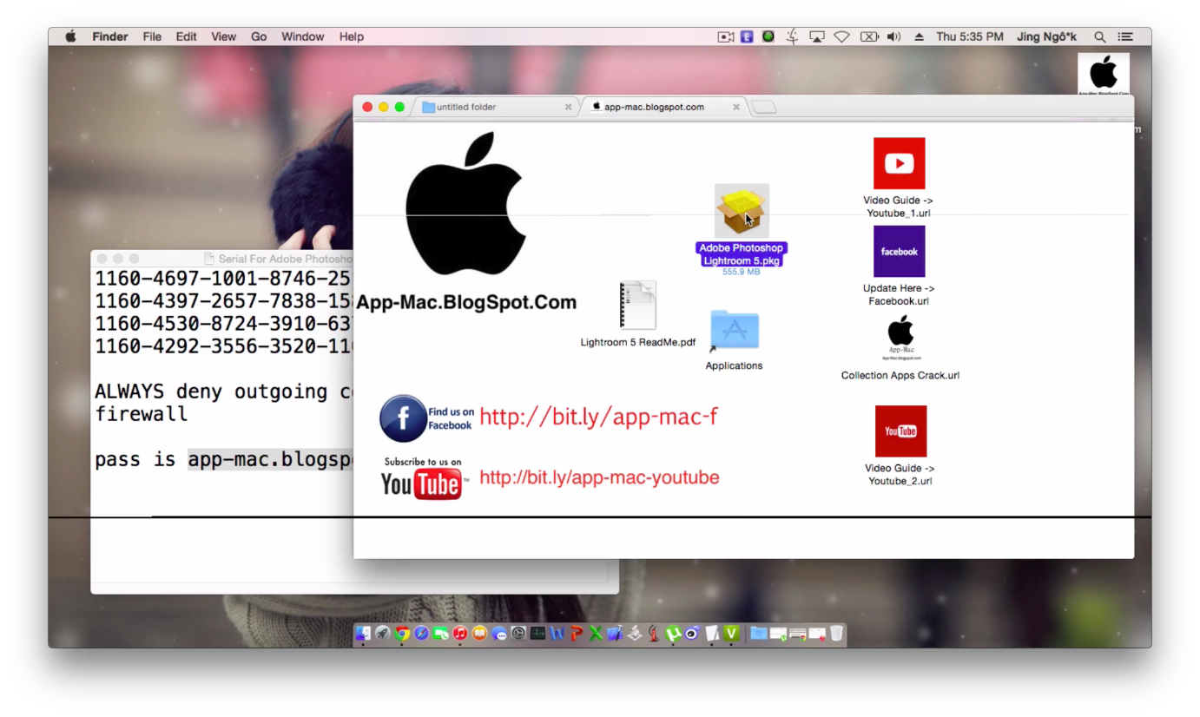Add a new Finder tab
Image resolution: width=1200 pixels, height=717 pixels.
pyautogui.click(x=764, y=107)
